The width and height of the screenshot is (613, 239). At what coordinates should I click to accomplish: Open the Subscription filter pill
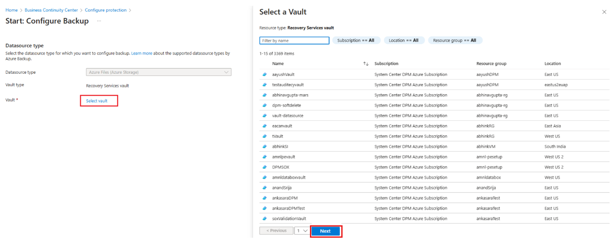[x=356, y=40]
